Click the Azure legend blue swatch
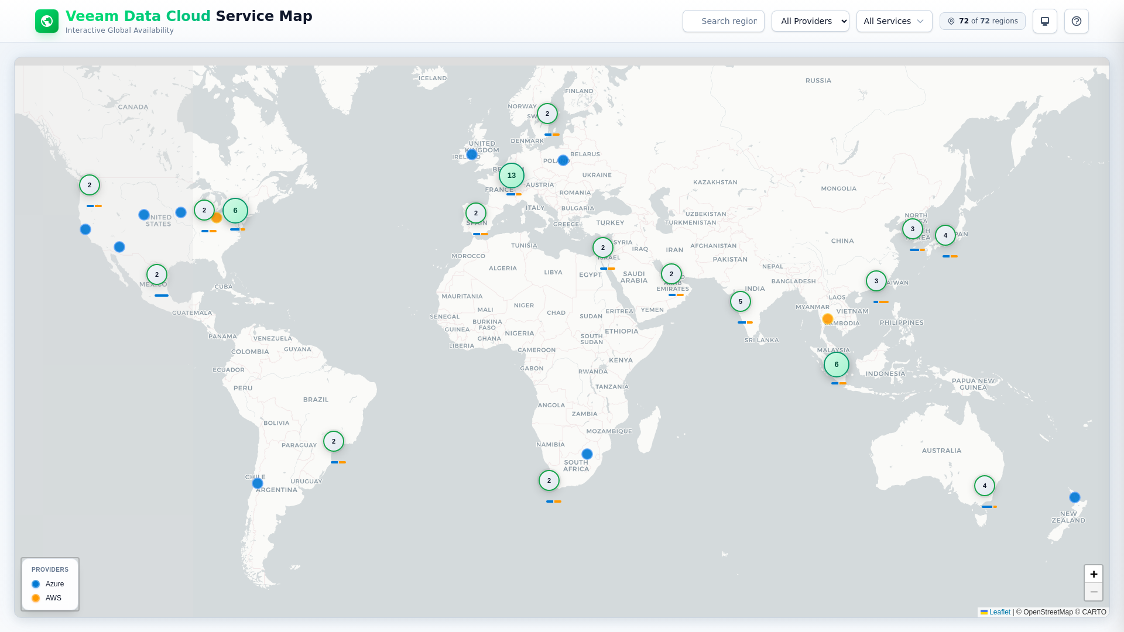Image resolution: width=1124 pixels, height=632 pixels. 36,584
